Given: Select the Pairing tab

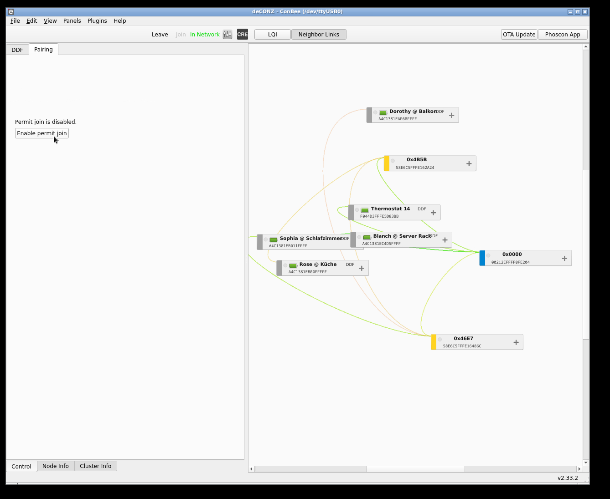Looking at the screenshot, I should 43,50.
